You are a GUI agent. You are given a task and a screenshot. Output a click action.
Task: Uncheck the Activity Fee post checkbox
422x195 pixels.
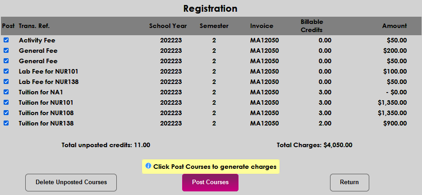click(6, 40)
